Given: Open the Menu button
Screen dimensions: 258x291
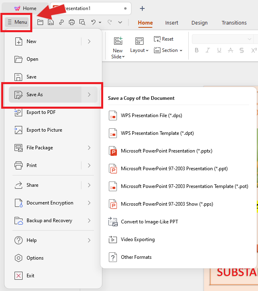Looking at the screenshot, I should click(17, 22).
